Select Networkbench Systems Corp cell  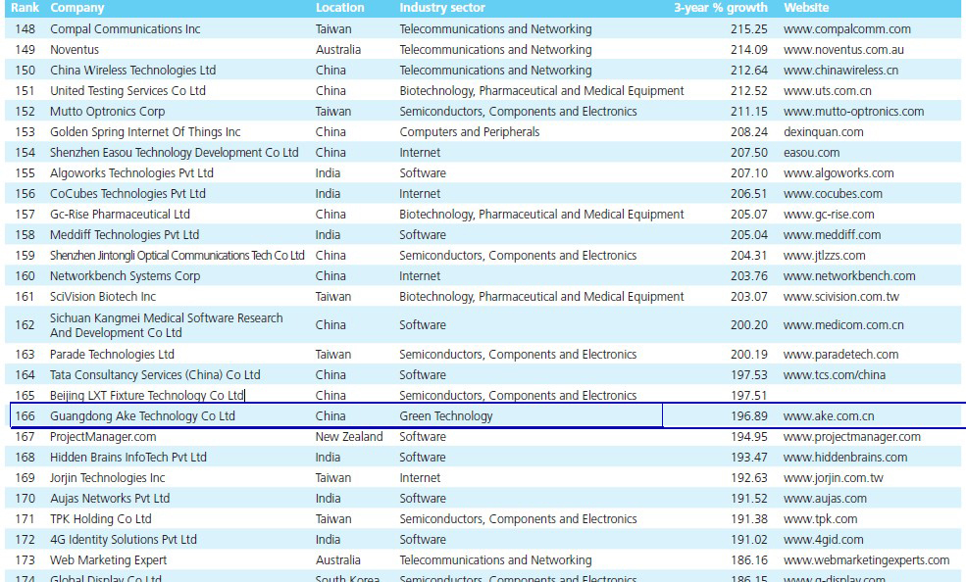coord(126,276)
